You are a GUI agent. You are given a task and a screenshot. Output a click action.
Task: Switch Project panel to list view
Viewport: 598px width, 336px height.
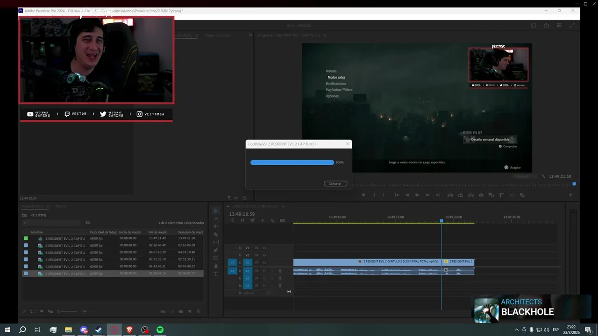pyautogui.click(x=33, y=311)
